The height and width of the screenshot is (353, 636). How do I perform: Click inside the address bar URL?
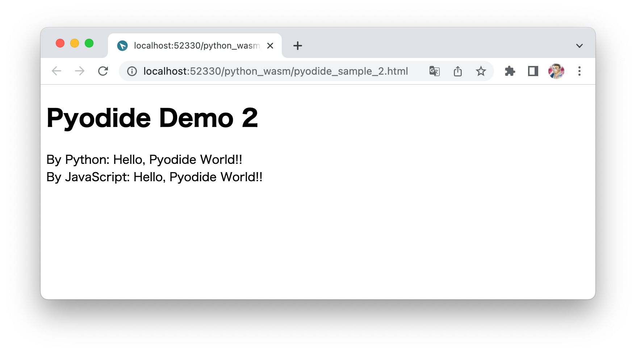(275, 71)
